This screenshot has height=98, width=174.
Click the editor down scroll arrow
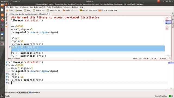pos(168,56)
